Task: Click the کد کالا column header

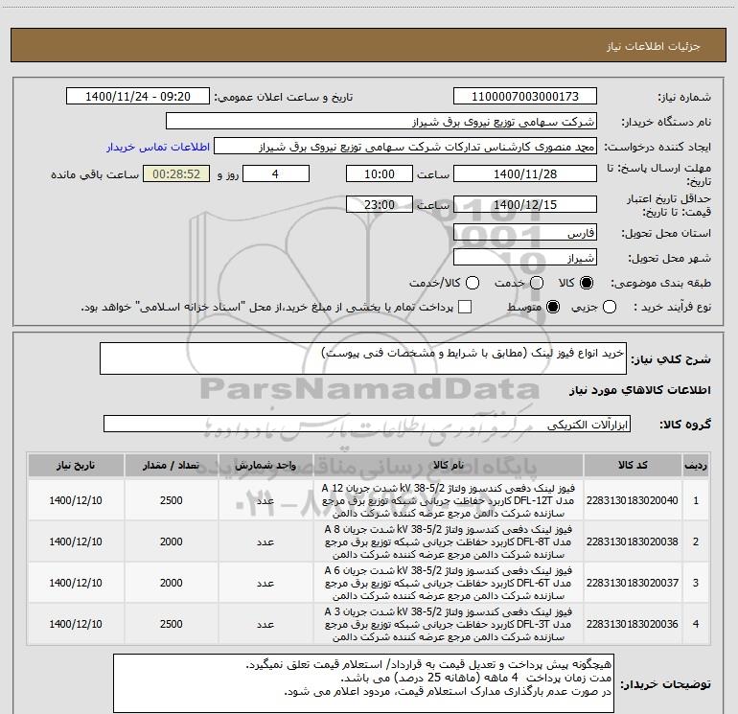Action: [x=633, y=465]
